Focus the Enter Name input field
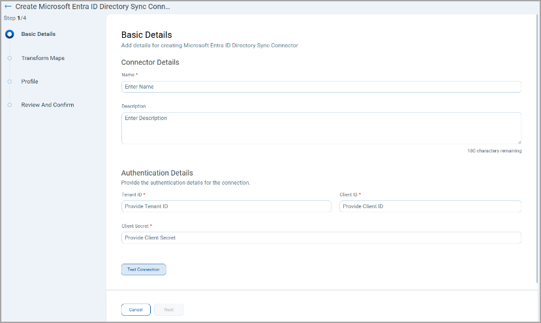The height and width of the screenshot is (323, 541). 320,87
